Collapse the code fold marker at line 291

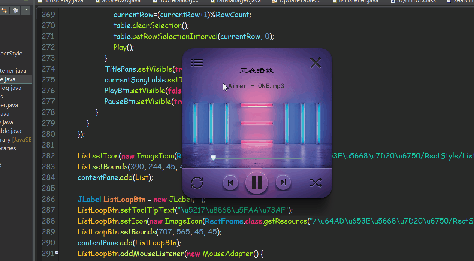pos(57,253)
